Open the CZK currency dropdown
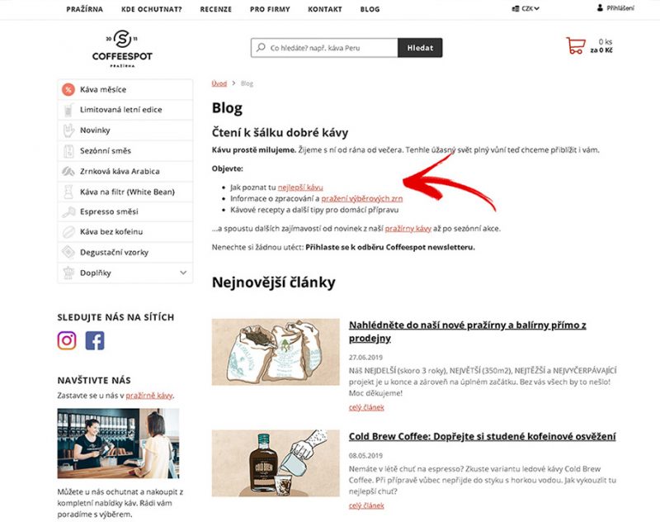The width and height of the screenshot is (660, 522). tap(526, 8)
